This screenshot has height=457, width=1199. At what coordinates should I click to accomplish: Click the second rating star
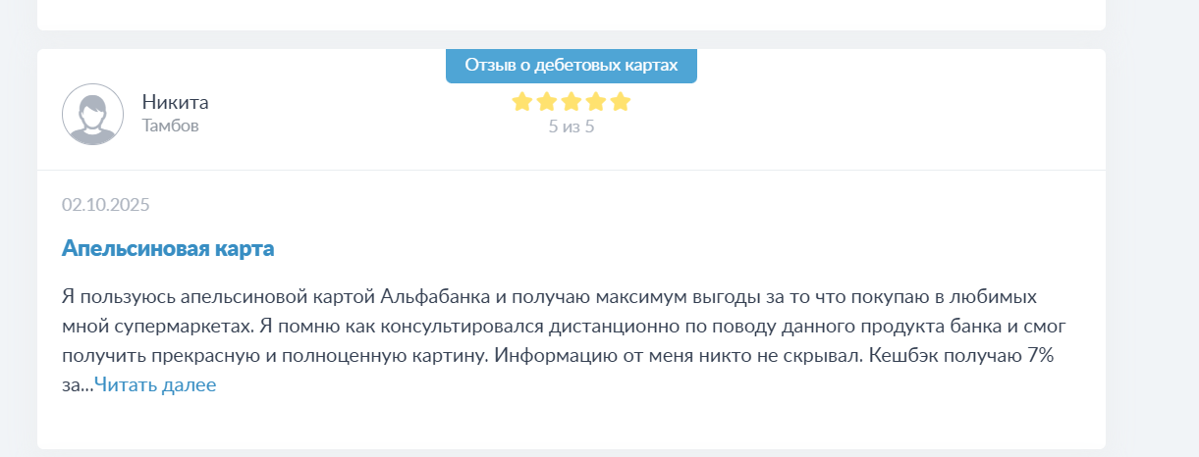pyautogui.click(x=546, y=102)
